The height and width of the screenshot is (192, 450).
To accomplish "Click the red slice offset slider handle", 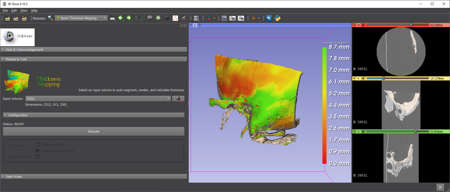I will 411,25.
